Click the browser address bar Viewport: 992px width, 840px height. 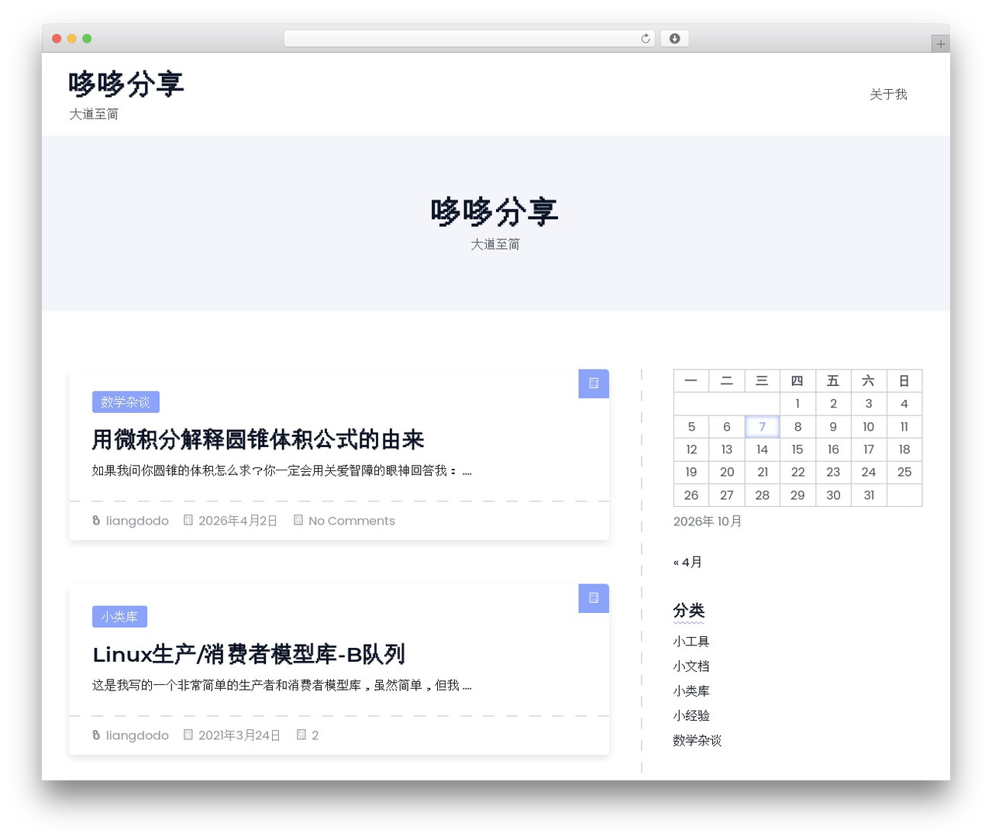click(470, 39)
